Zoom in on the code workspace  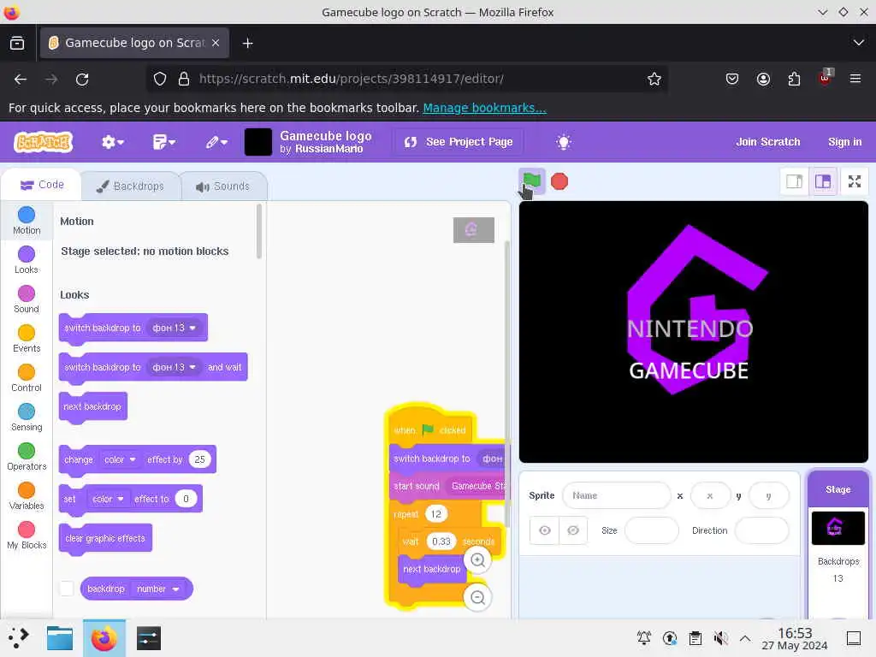pyautogui.click(x=477, y=559)
